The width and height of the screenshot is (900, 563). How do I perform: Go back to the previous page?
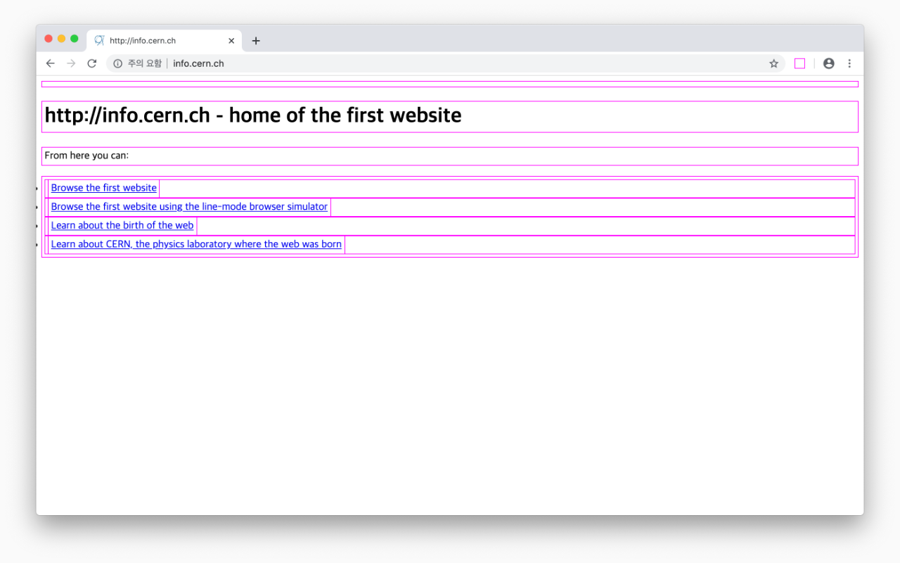click(50, 63)
